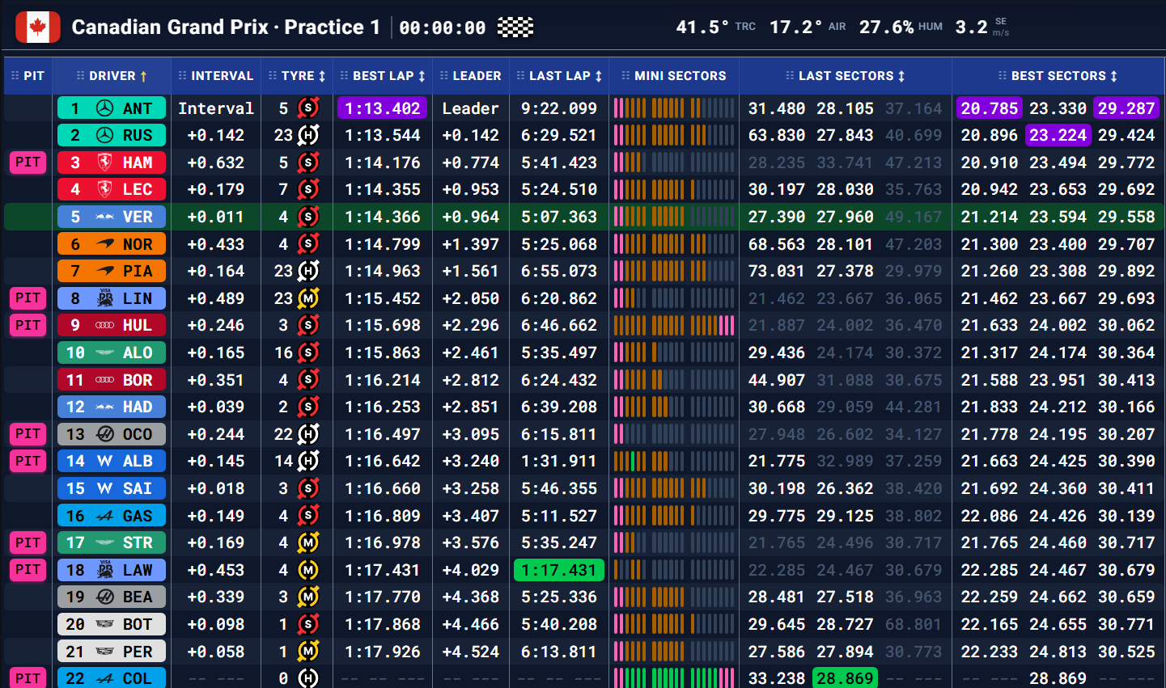Click the mini sectors bars in COL's row
This screenshot has width=1166, height=688.
(674, 678)
